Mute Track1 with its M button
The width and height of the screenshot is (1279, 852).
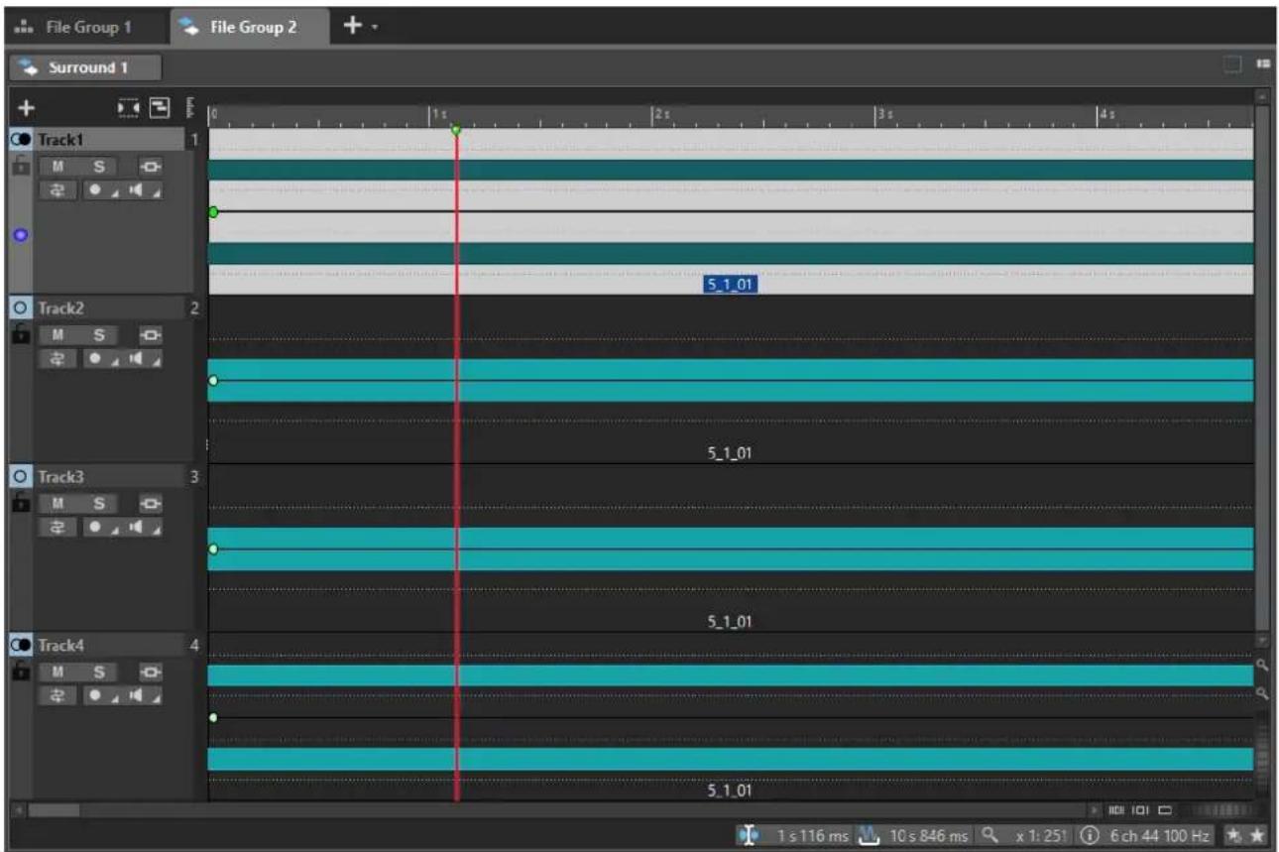[58, 168]
